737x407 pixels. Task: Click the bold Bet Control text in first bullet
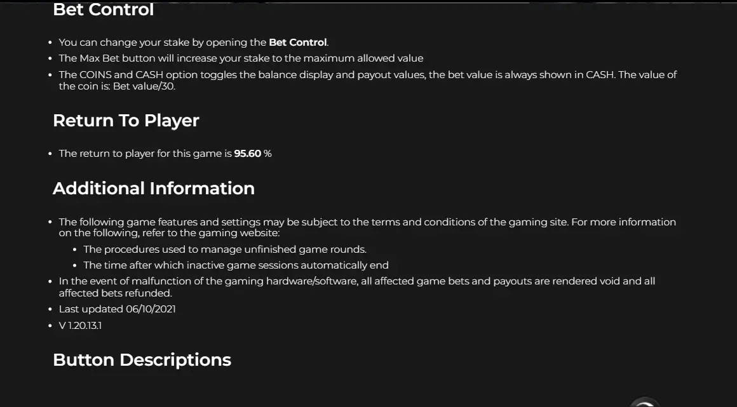click(297, 43)
